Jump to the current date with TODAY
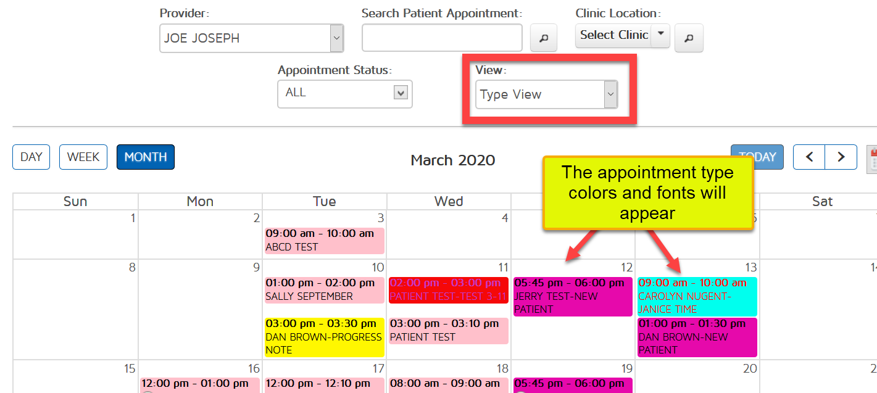Screen dimensions: 877x393 (757, 157)
